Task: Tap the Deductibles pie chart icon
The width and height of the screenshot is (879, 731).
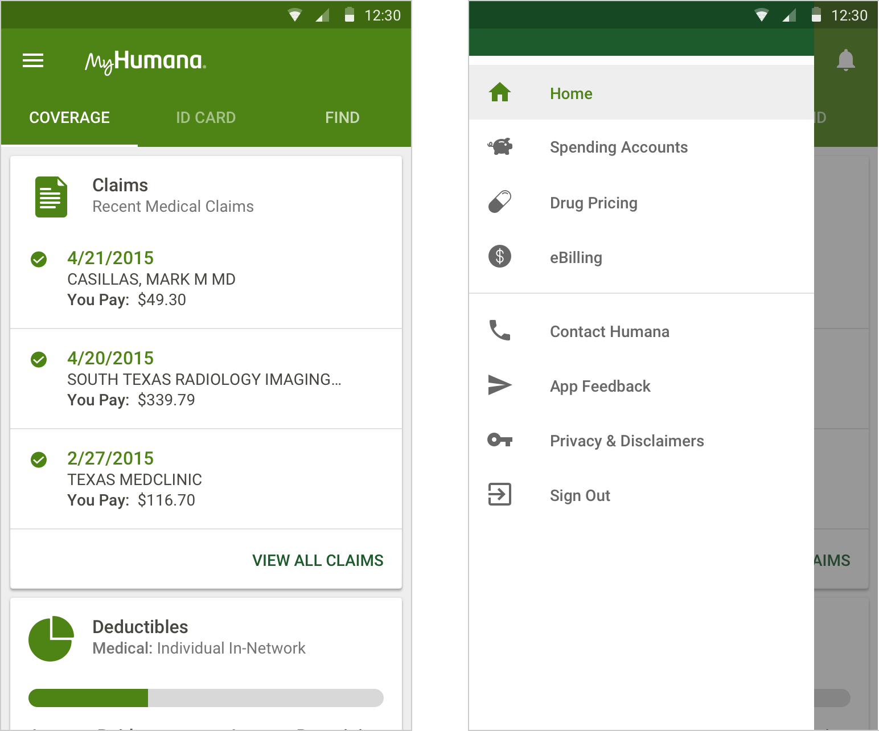Action: click(x=51, y=638)
